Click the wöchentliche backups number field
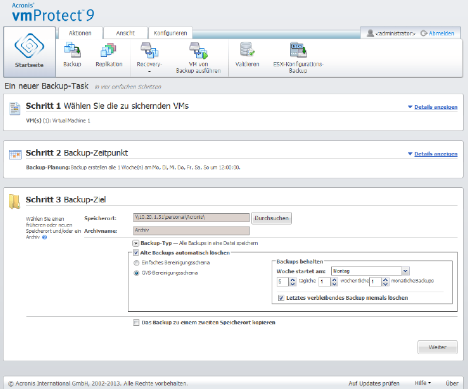This screenshot has width=468, height=389. (324, 281)
